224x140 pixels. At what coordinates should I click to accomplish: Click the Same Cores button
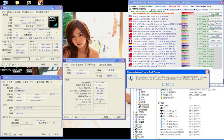coord(215,41)
